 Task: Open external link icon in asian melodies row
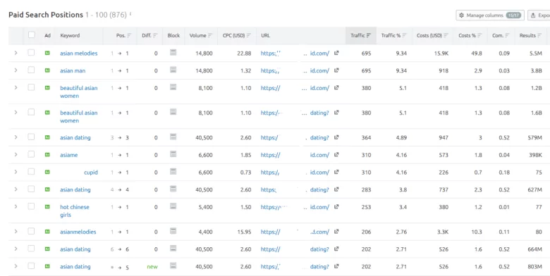336,53
